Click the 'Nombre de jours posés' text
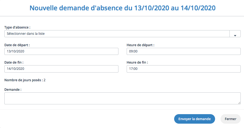This screenshot has width=244, height=128. pyautogui.click(x=23, y=80)
